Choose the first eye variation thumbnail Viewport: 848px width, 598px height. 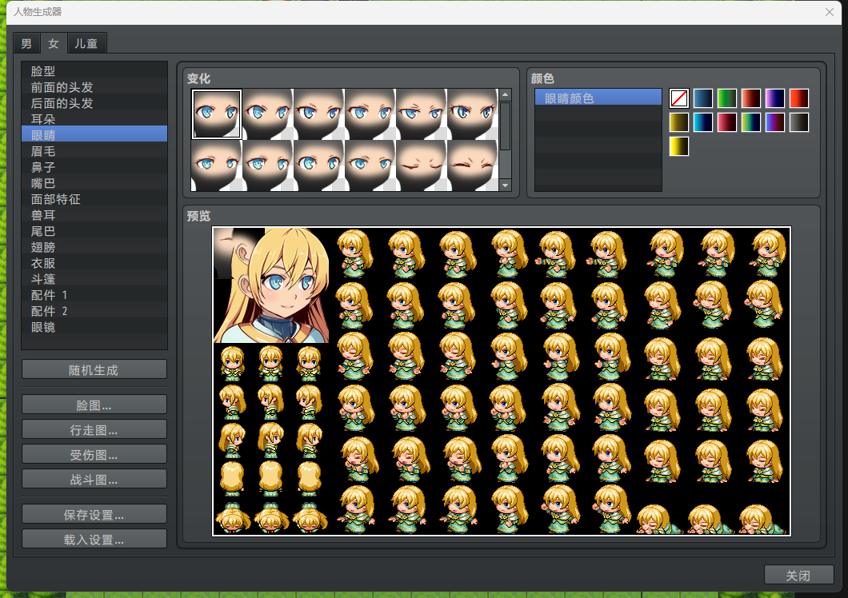point(217,114)
